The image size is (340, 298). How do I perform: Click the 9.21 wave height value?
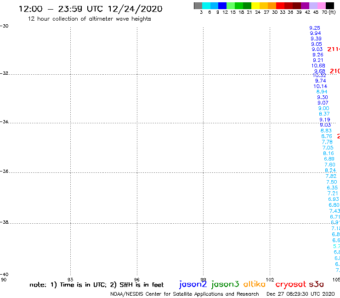coord(318,61)
